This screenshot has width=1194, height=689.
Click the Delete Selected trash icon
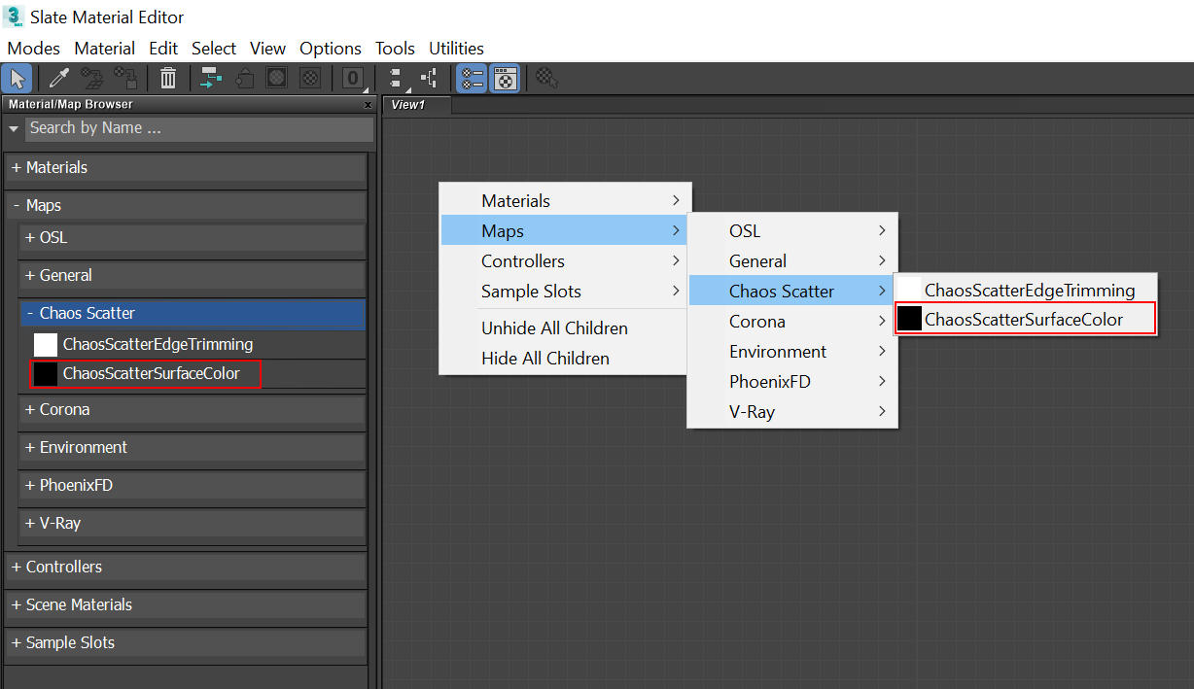click(168, 79)
